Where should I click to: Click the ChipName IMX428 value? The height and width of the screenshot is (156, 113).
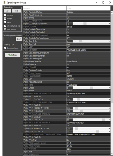click(88, 27)
